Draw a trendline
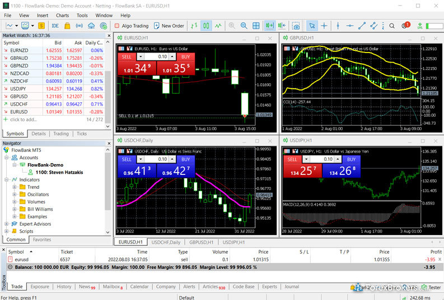444x300 pixels. (362, 26)
